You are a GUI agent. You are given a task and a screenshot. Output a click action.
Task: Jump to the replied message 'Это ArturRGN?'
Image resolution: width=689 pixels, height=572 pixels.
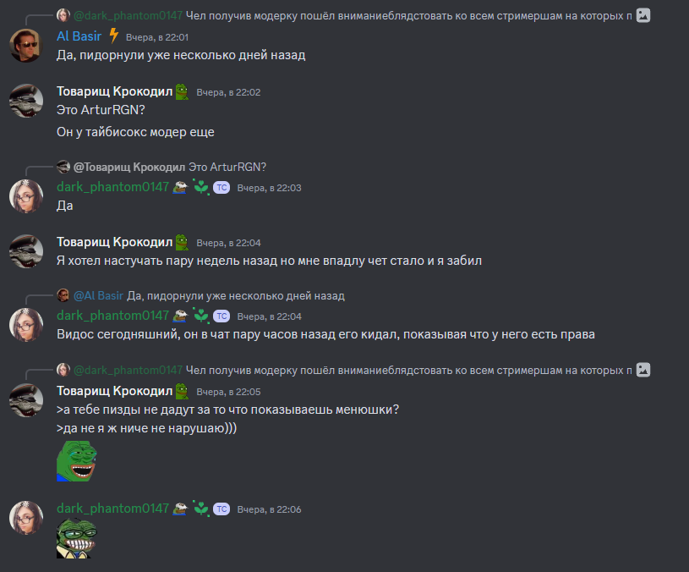227,167
